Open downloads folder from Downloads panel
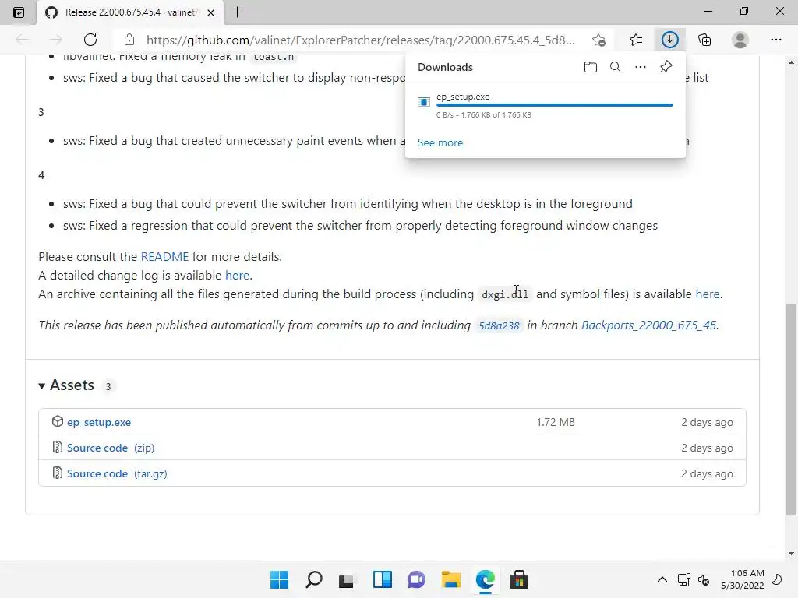The width and height of the screenshot is (798, 598). click(591, 67)
